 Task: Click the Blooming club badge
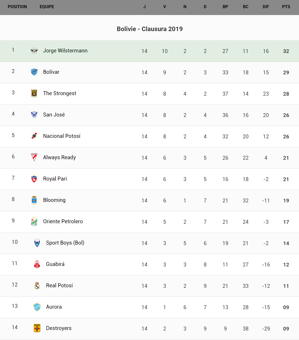click(x=34, y=200)
